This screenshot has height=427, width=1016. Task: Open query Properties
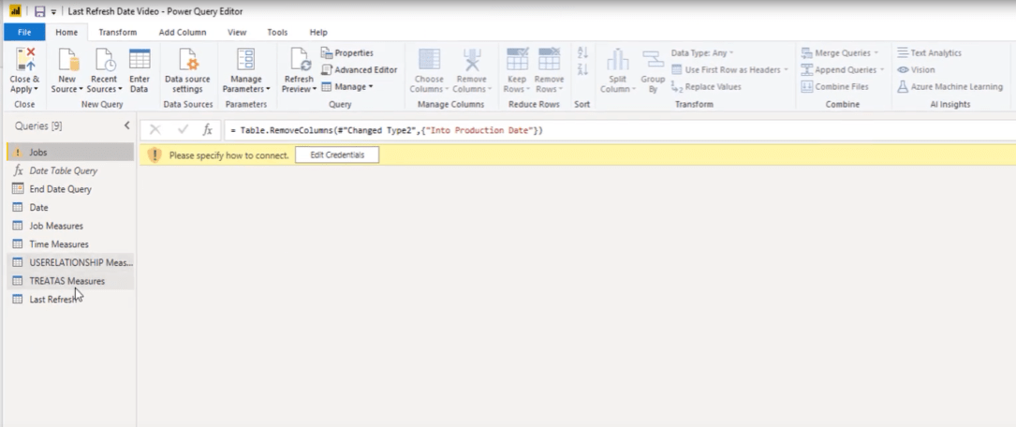click(x=347, y=53)
